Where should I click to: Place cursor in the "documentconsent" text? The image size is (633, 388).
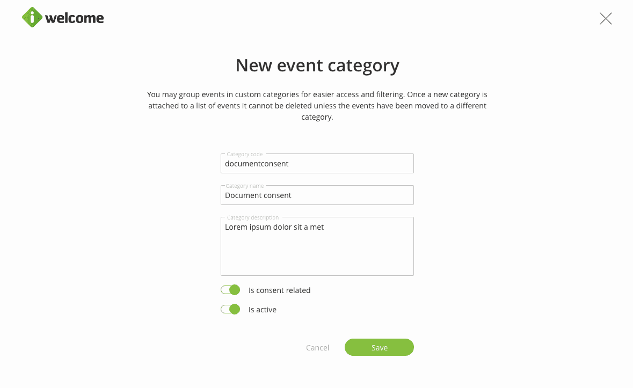coord(257,164)
